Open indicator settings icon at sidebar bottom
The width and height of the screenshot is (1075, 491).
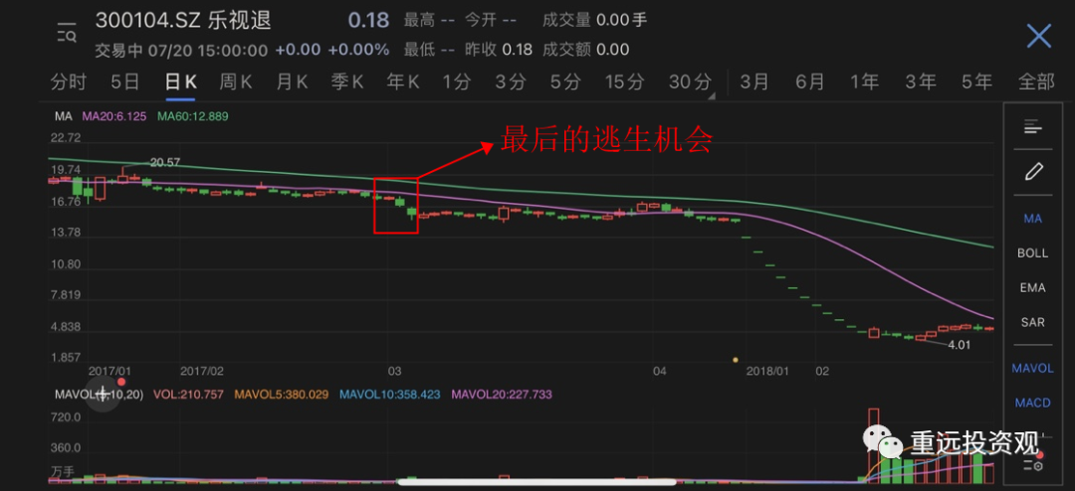1032,465
